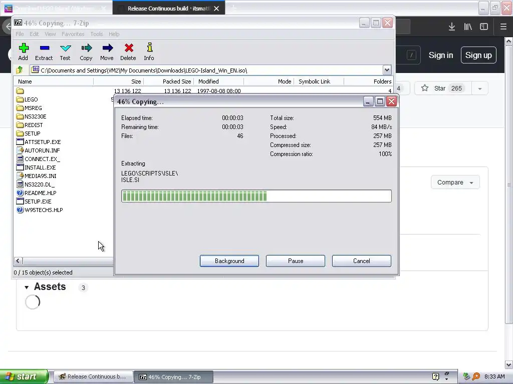Click the Delete toolbar icon

pos(128,51)
